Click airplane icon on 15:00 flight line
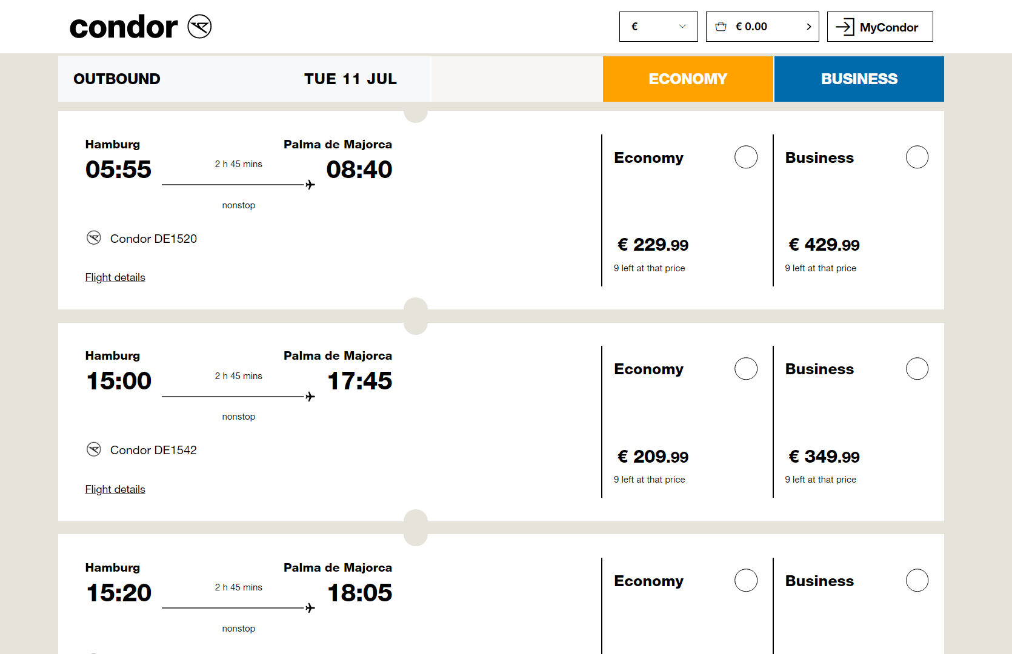 (x=310, y=397)
